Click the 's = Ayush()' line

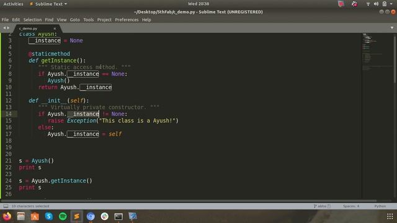tap(37, 161)
